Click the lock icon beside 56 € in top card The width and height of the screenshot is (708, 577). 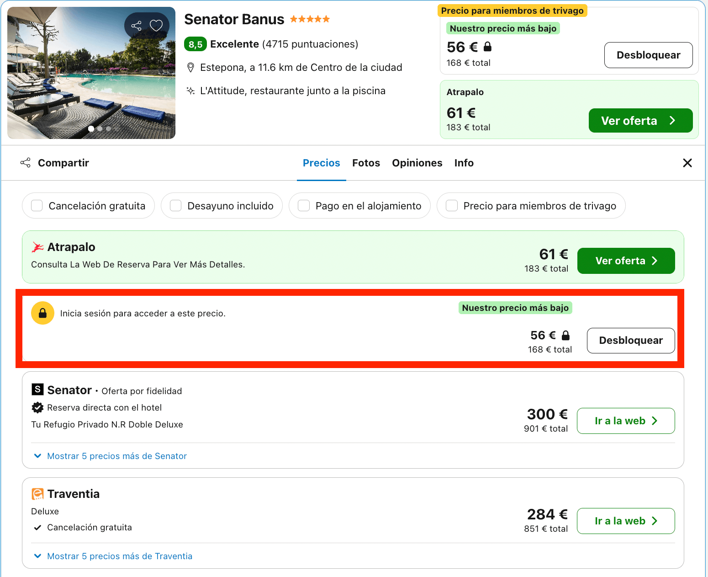tap(487, 47)
